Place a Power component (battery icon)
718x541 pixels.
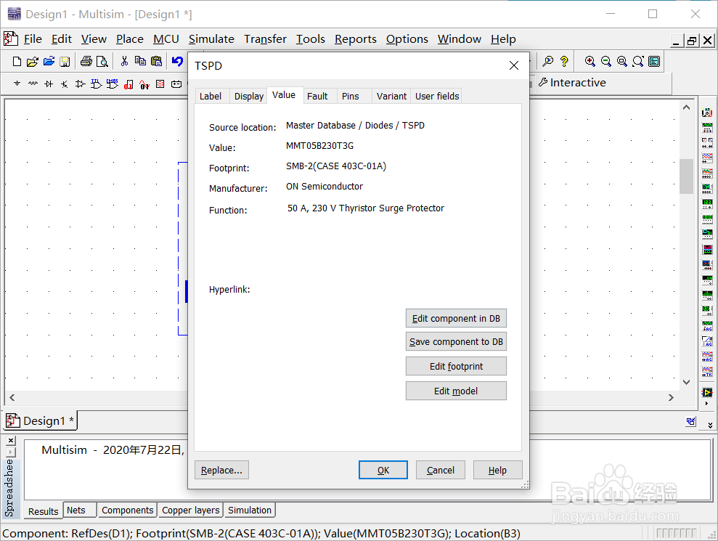(176, 84)
